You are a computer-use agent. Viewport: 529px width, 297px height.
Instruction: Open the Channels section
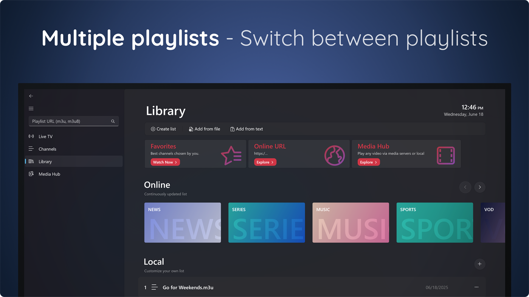47,149
